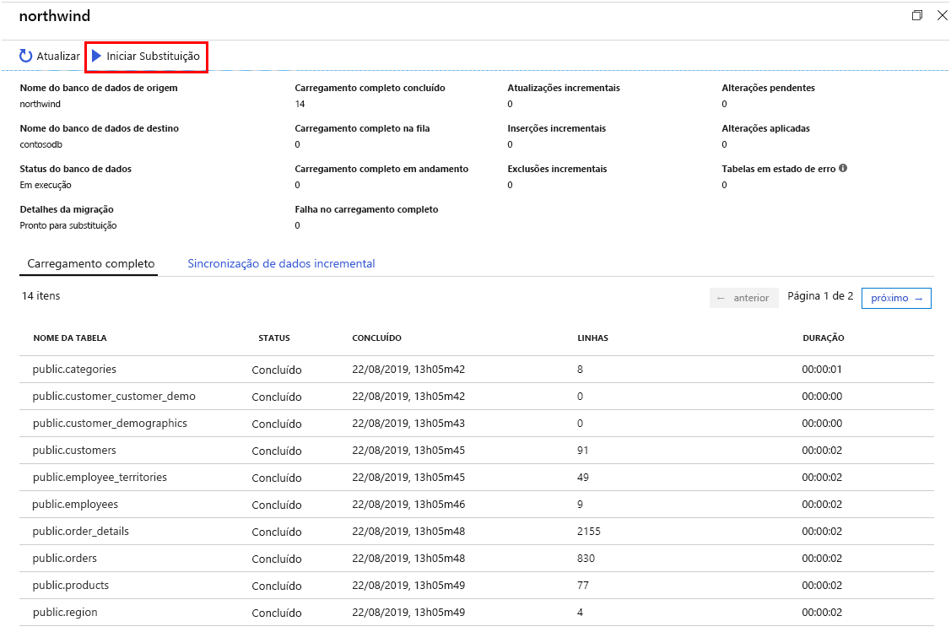Click the Atualizar label in toolbar
Viewport: 951px width, 643px height.
click(x=58, y=56)
